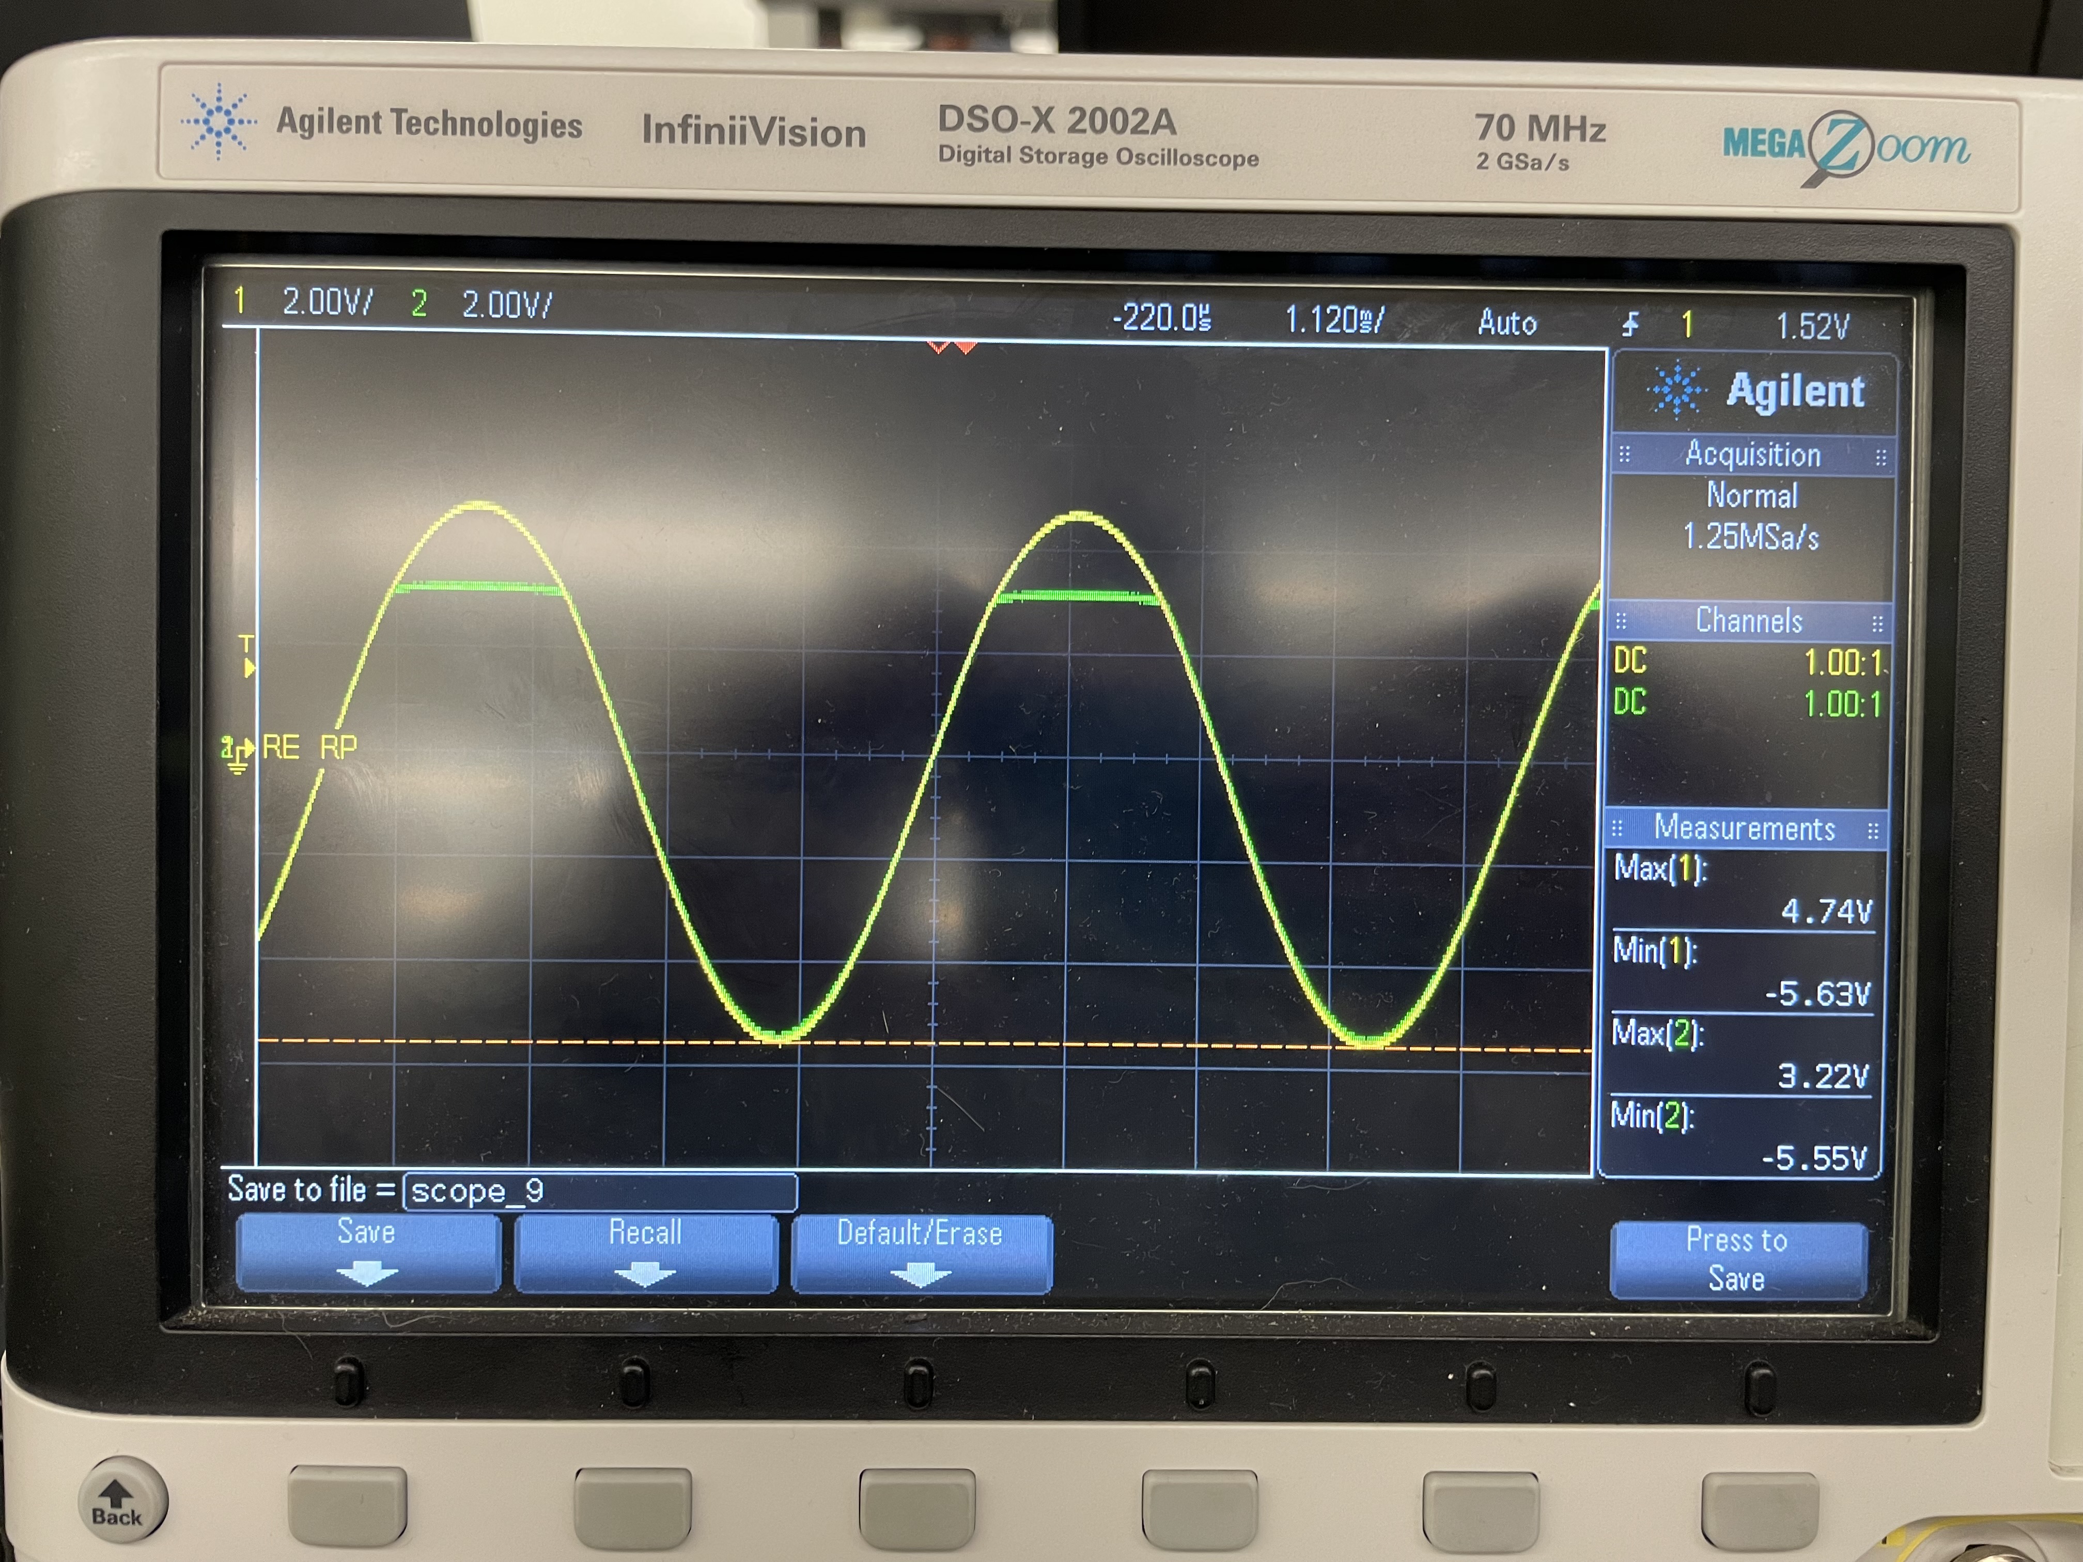This screenshot has height=1562, width=2083.
Task: Select channel 1 DC coupling row
Action: tap(1748, 662)
